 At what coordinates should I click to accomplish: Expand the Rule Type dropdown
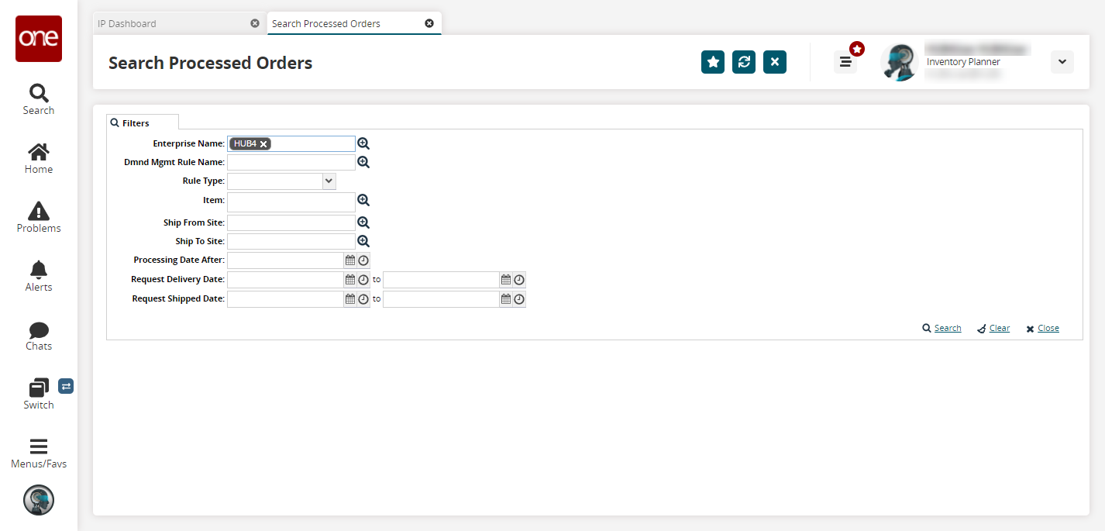coord(329,181)
